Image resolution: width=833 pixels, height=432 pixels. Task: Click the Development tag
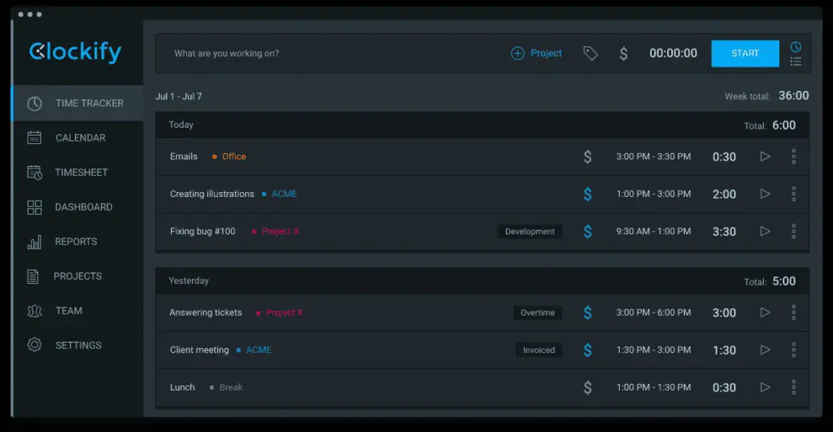[x=530, y=231]
